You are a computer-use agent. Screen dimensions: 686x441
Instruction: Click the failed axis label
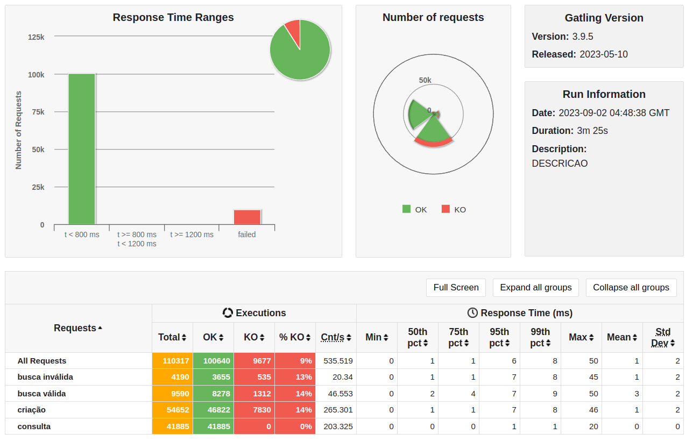pos(247,234)
